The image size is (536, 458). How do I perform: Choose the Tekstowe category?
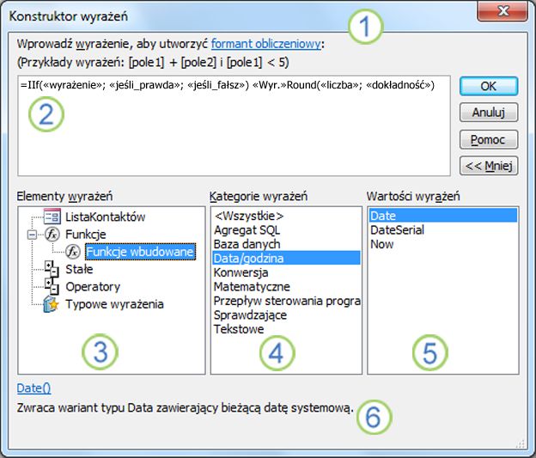(x=286, y=329)
